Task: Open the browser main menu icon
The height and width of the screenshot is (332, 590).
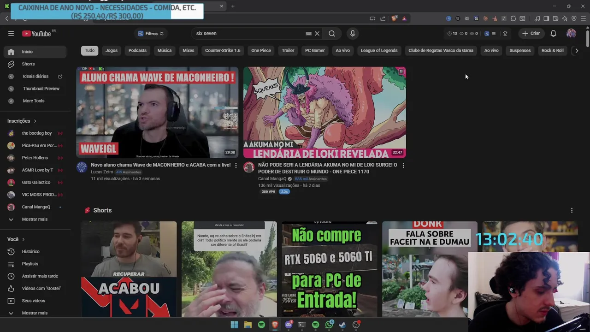Action: tap(583, 18)
